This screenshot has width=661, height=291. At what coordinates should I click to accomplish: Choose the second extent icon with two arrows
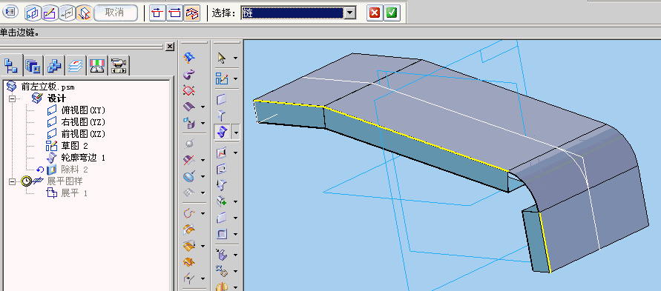[174, 13]
